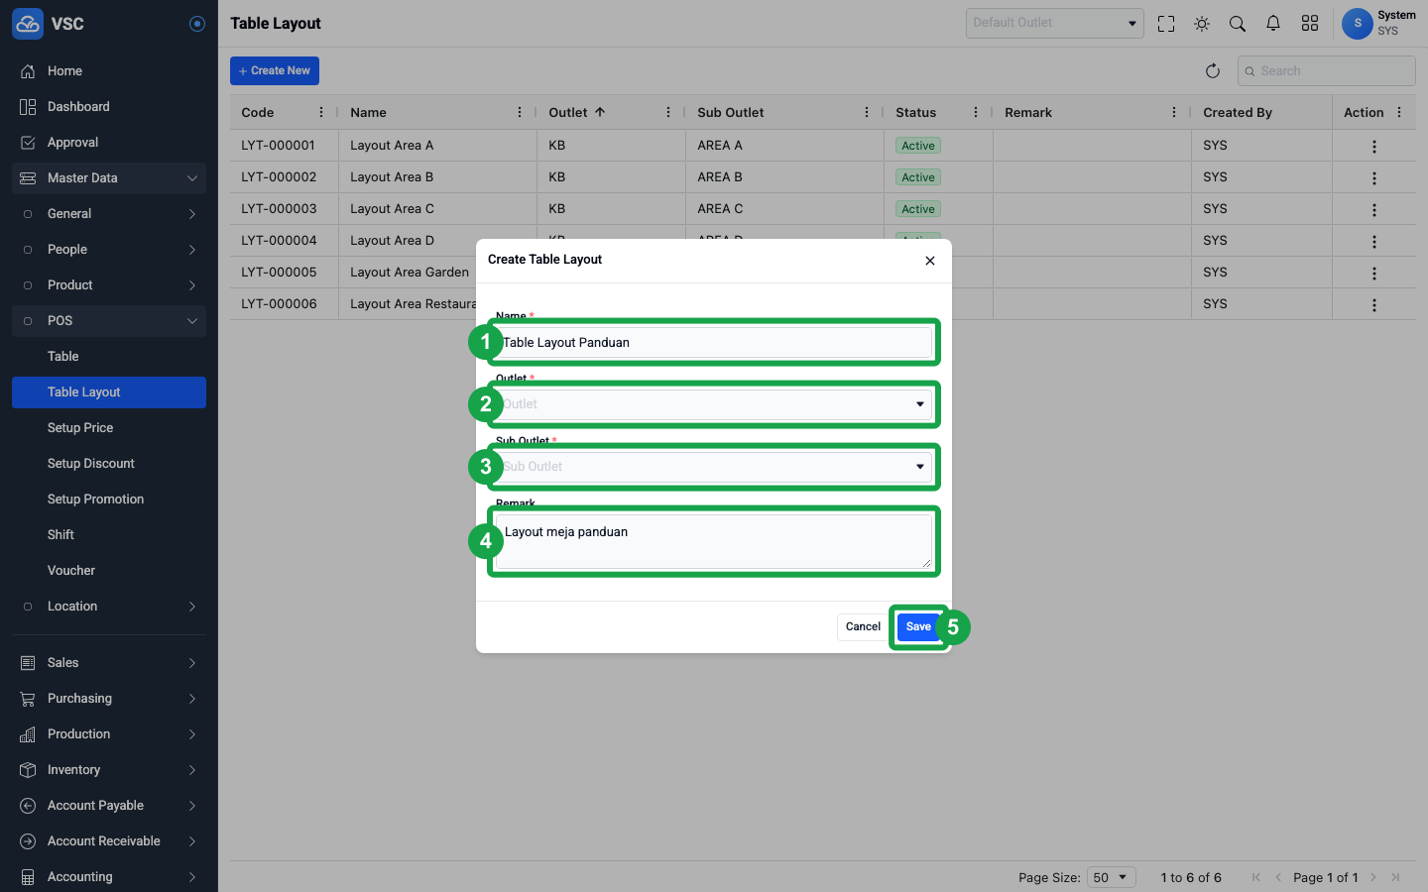Open the Name column menu

519,112
